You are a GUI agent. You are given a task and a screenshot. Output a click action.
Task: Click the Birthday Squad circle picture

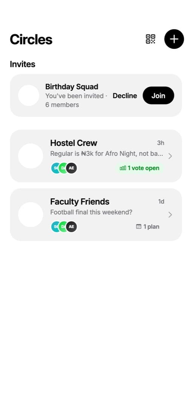pyautogui.click(x=29, y=96)
